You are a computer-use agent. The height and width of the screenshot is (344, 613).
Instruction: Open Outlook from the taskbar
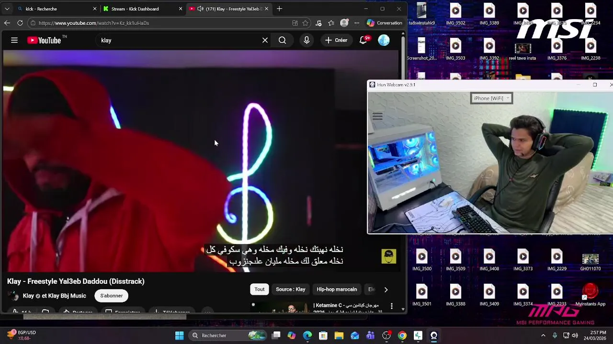coord(355,335)
